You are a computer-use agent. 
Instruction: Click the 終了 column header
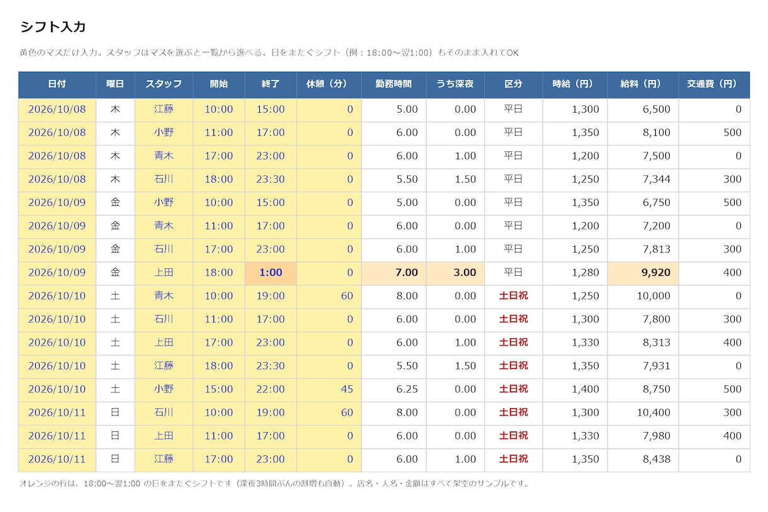271,84
